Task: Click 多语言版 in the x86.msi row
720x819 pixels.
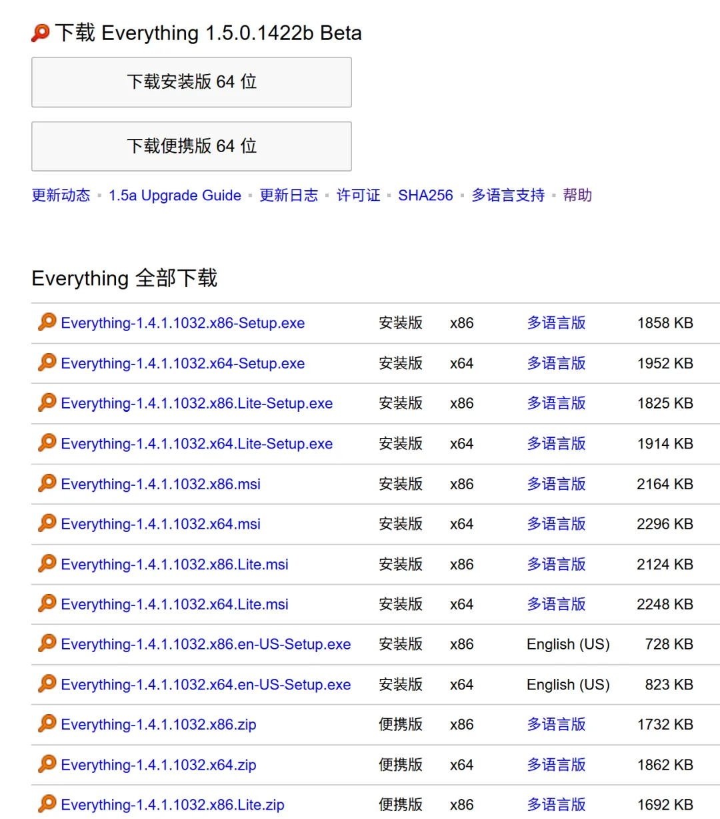Action: [556, 484]
